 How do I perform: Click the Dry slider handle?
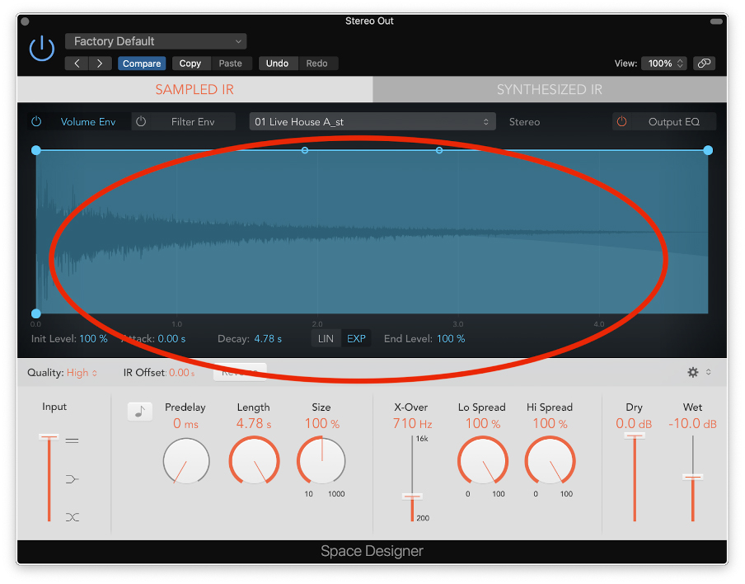tap(635, 436)
